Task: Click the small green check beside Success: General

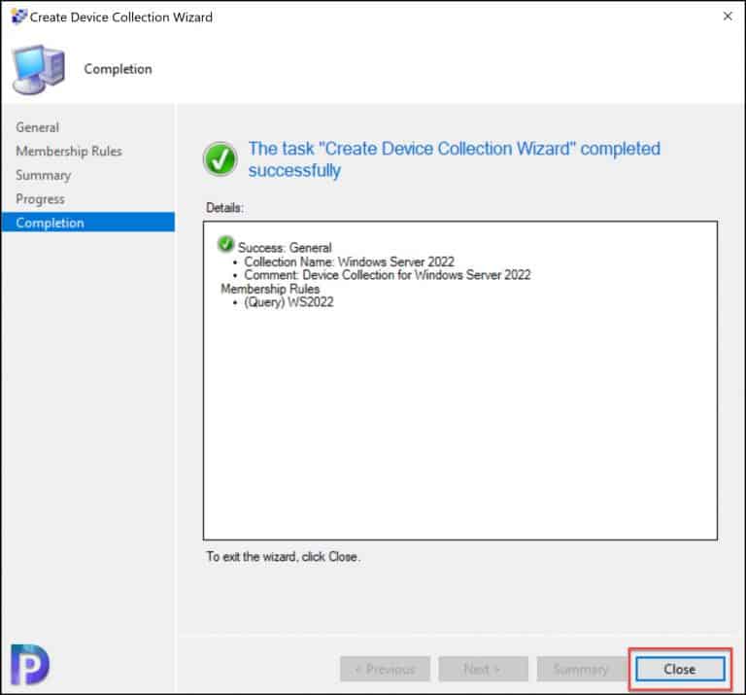Action: [x=225, y=244]
